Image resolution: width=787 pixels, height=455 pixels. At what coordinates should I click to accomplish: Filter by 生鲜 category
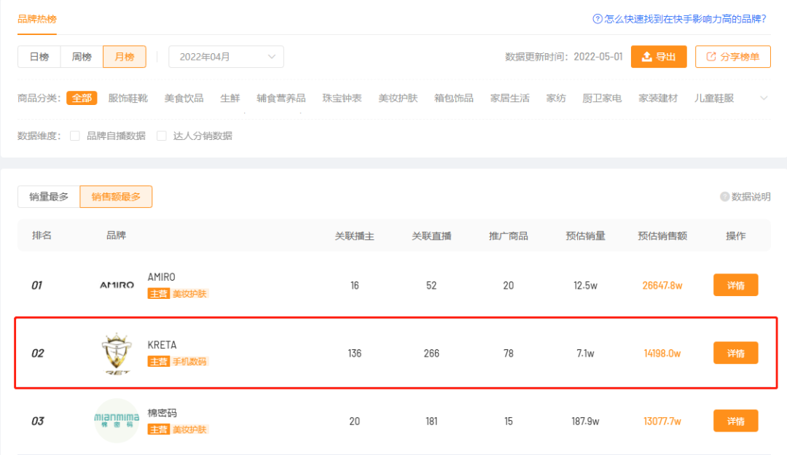pyautogui.click(x=230, y=98)
